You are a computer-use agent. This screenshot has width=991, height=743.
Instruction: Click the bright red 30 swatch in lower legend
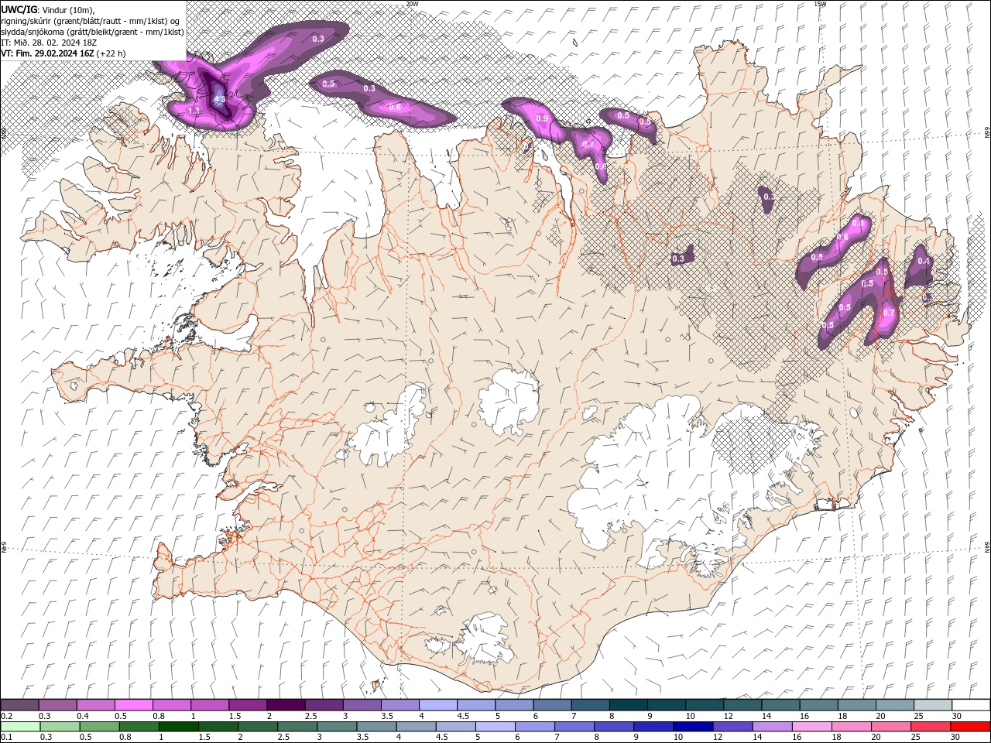tap(970, 727)
